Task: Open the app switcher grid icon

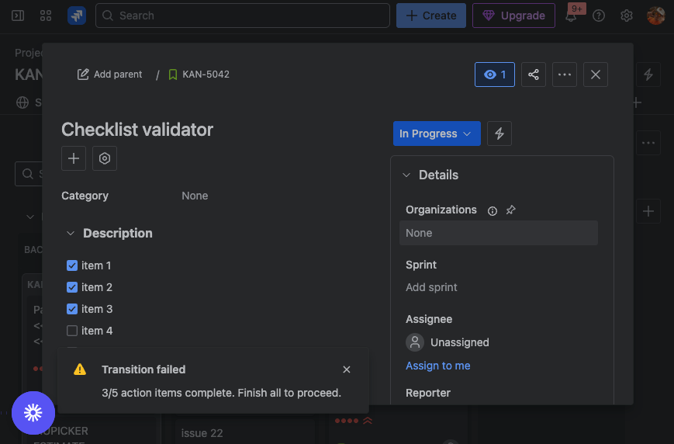Action: [x=46, y=16]
